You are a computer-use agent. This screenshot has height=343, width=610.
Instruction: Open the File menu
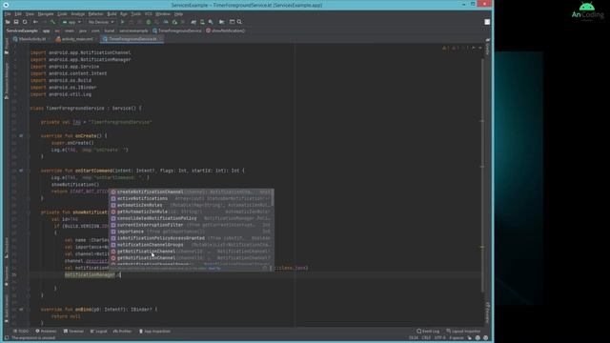click(8, 14)
